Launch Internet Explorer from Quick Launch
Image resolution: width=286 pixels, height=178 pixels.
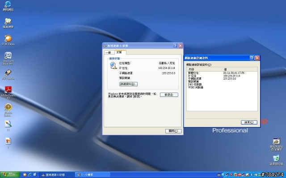pos(30,175)
